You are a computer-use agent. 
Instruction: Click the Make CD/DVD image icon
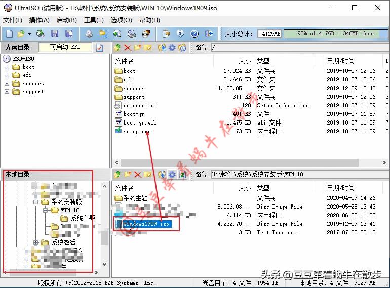pos(89,34)
